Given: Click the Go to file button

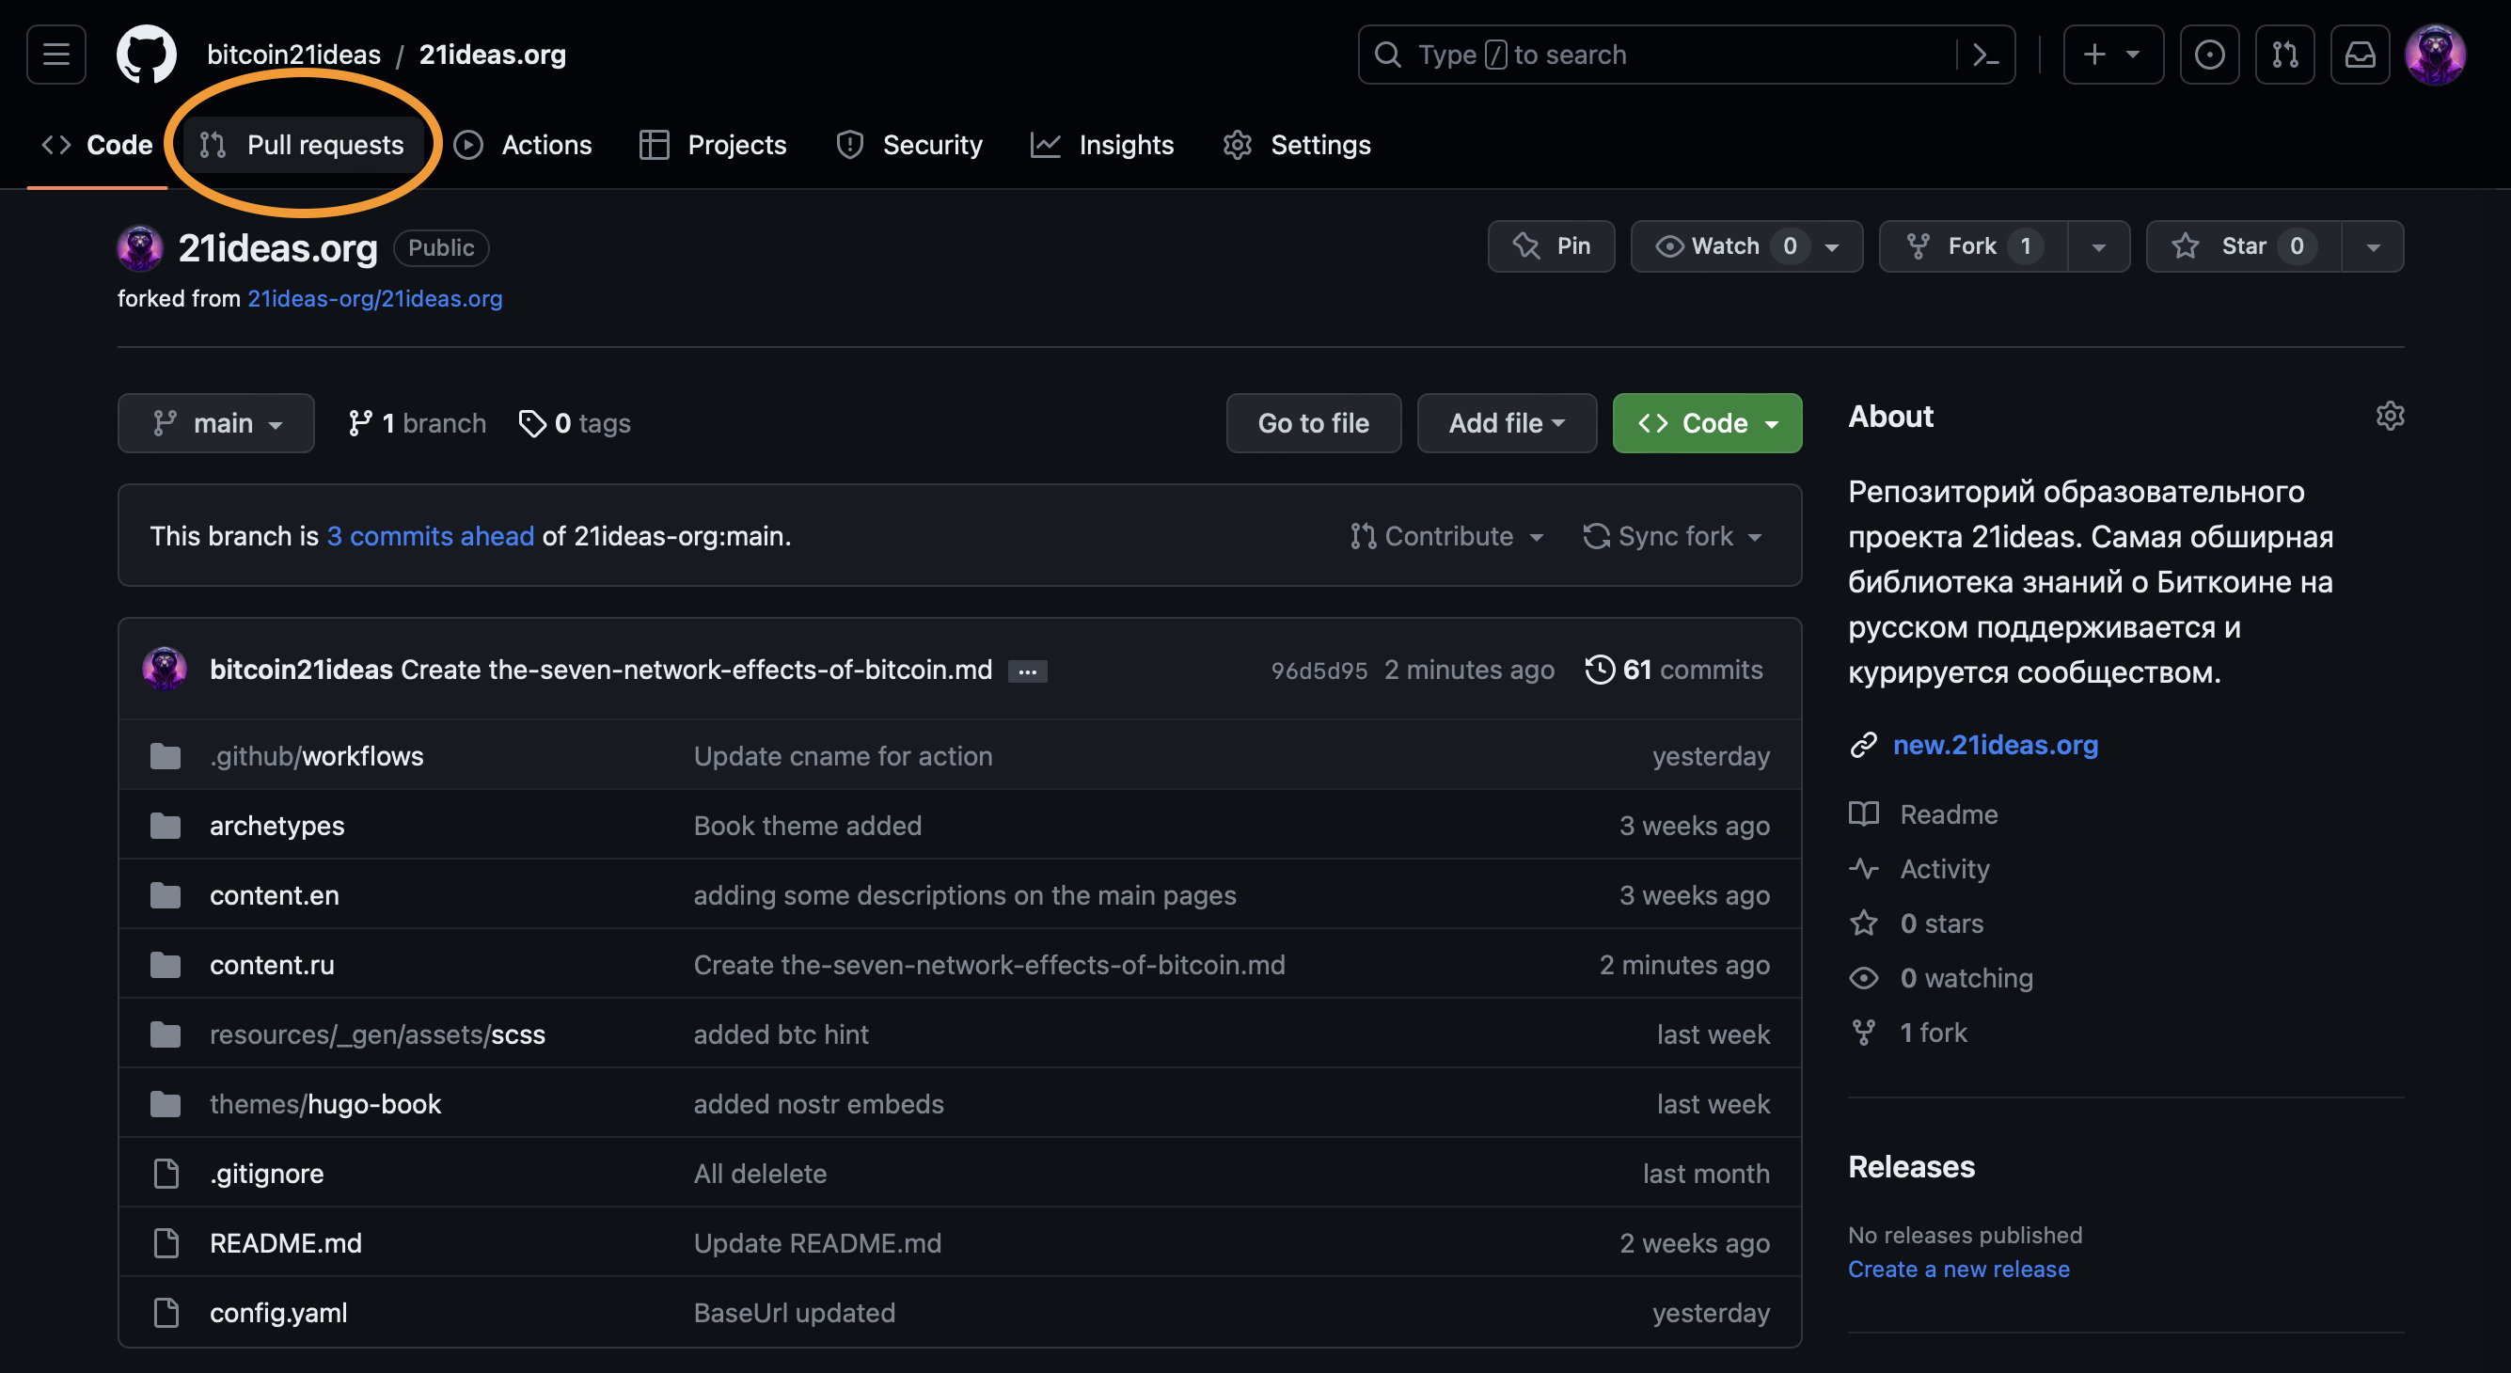Looking at the screenshot, I should point(1313,423).
